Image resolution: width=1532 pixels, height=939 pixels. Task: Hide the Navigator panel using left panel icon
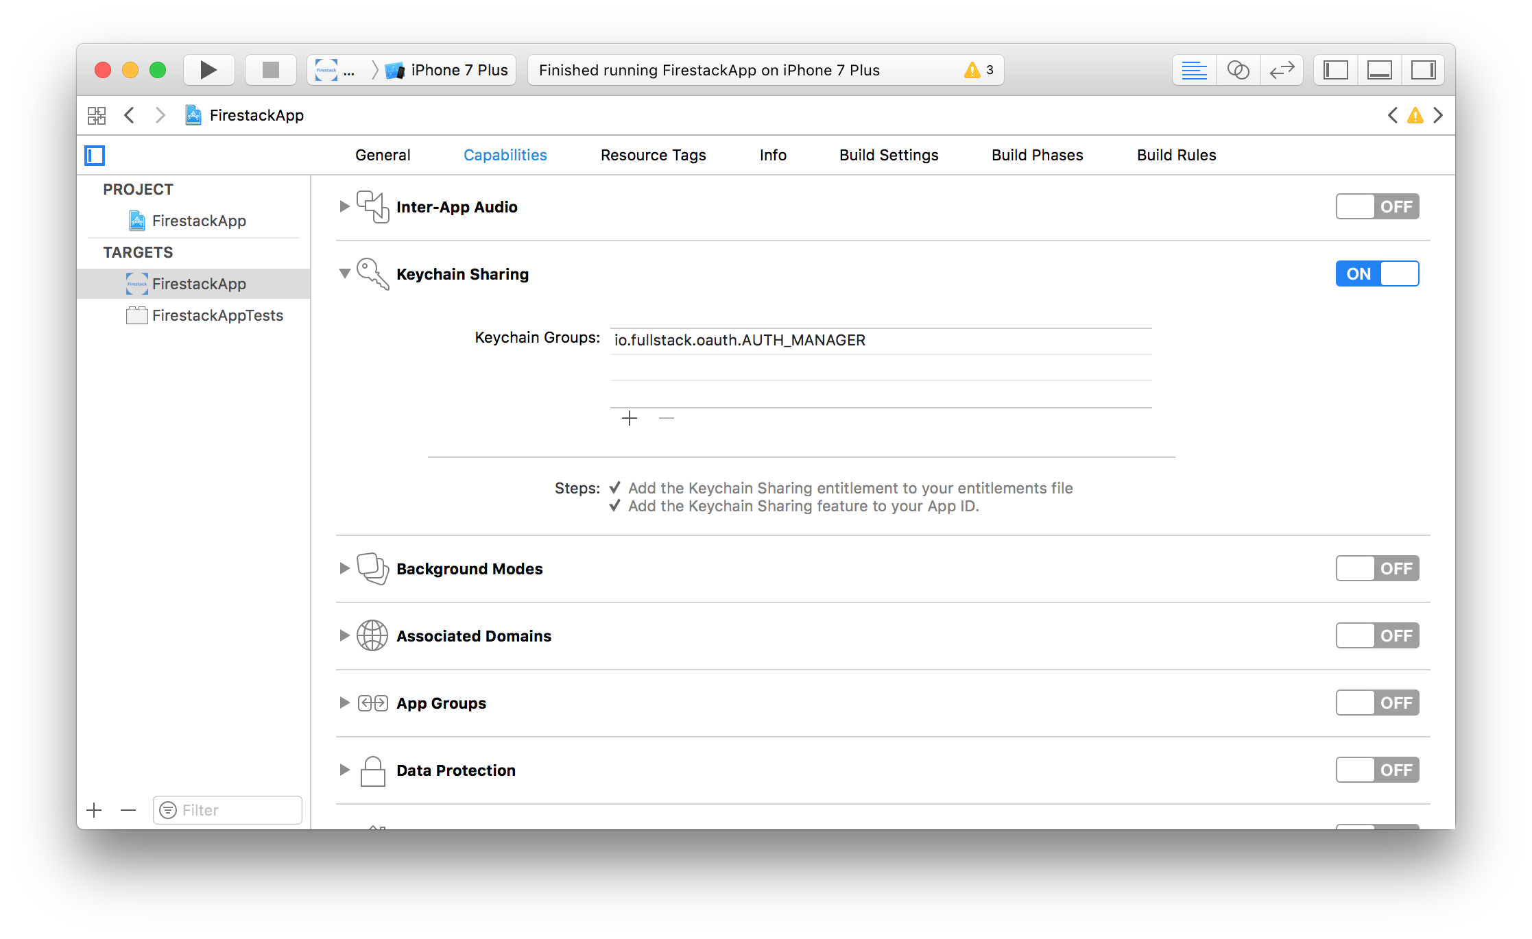click(1334, 69)
